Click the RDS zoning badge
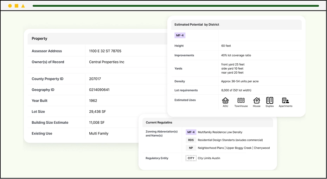The width and height of the screenshot is (327, 179). pos(191,140)
